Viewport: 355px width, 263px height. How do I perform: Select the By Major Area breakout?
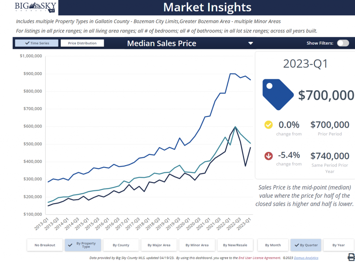[159, 245]
